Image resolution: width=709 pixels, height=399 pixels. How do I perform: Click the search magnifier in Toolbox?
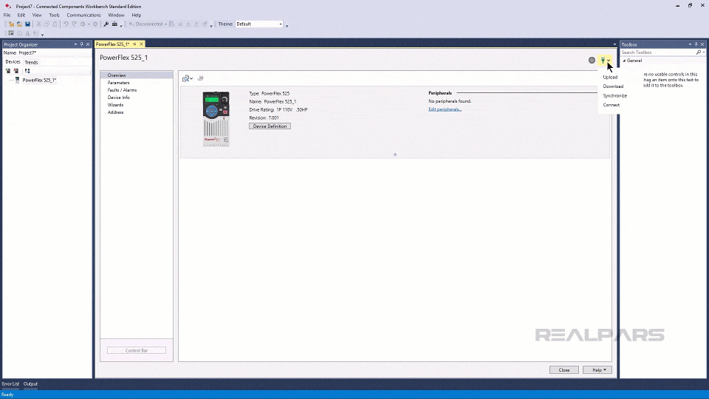tap(699, 52)
